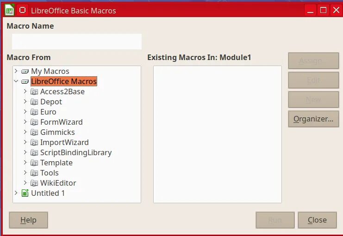
Task: Click the LibreOffice Macros container drive icon
Action: click(25, 81)
